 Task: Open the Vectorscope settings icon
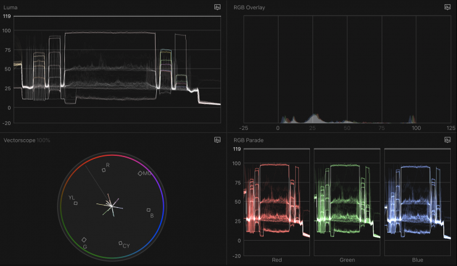click(x=217, y=140)
